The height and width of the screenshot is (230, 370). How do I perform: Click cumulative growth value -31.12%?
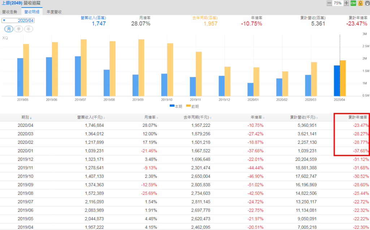tap(361, 159)
